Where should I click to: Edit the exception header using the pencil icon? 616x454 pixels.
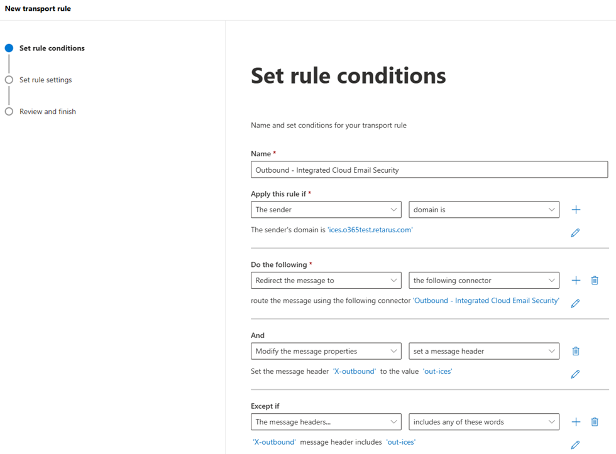click(x=575, y=445)
